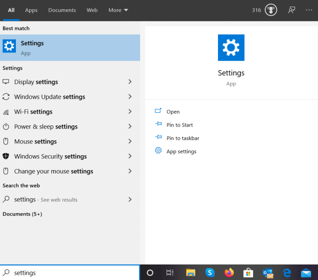Expand the Windows Update settings chevron
The width and height of the screenshot is (318, 280).
(x=130, y=97)
